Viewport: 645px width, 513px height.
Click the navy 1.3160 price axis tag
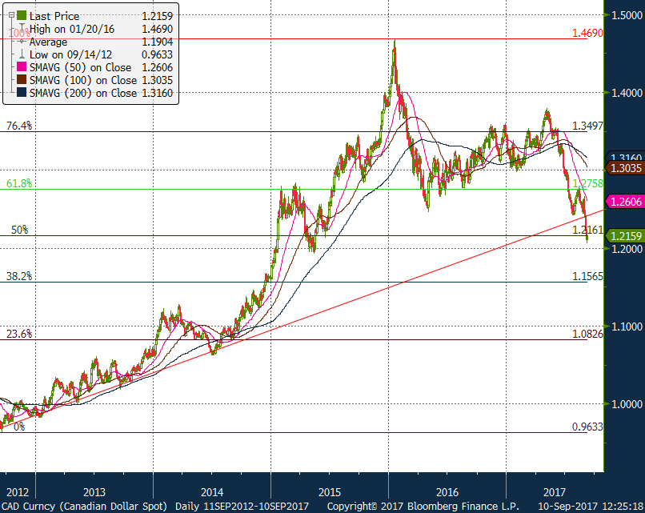[x=626, y=158]
